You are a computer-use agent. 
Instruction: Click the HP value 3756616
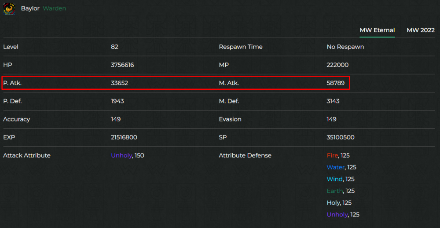[122, 65]
